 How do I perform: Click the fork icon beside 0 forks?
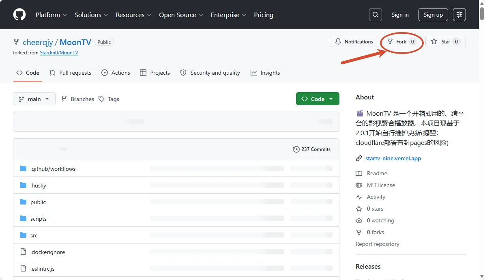359,233
